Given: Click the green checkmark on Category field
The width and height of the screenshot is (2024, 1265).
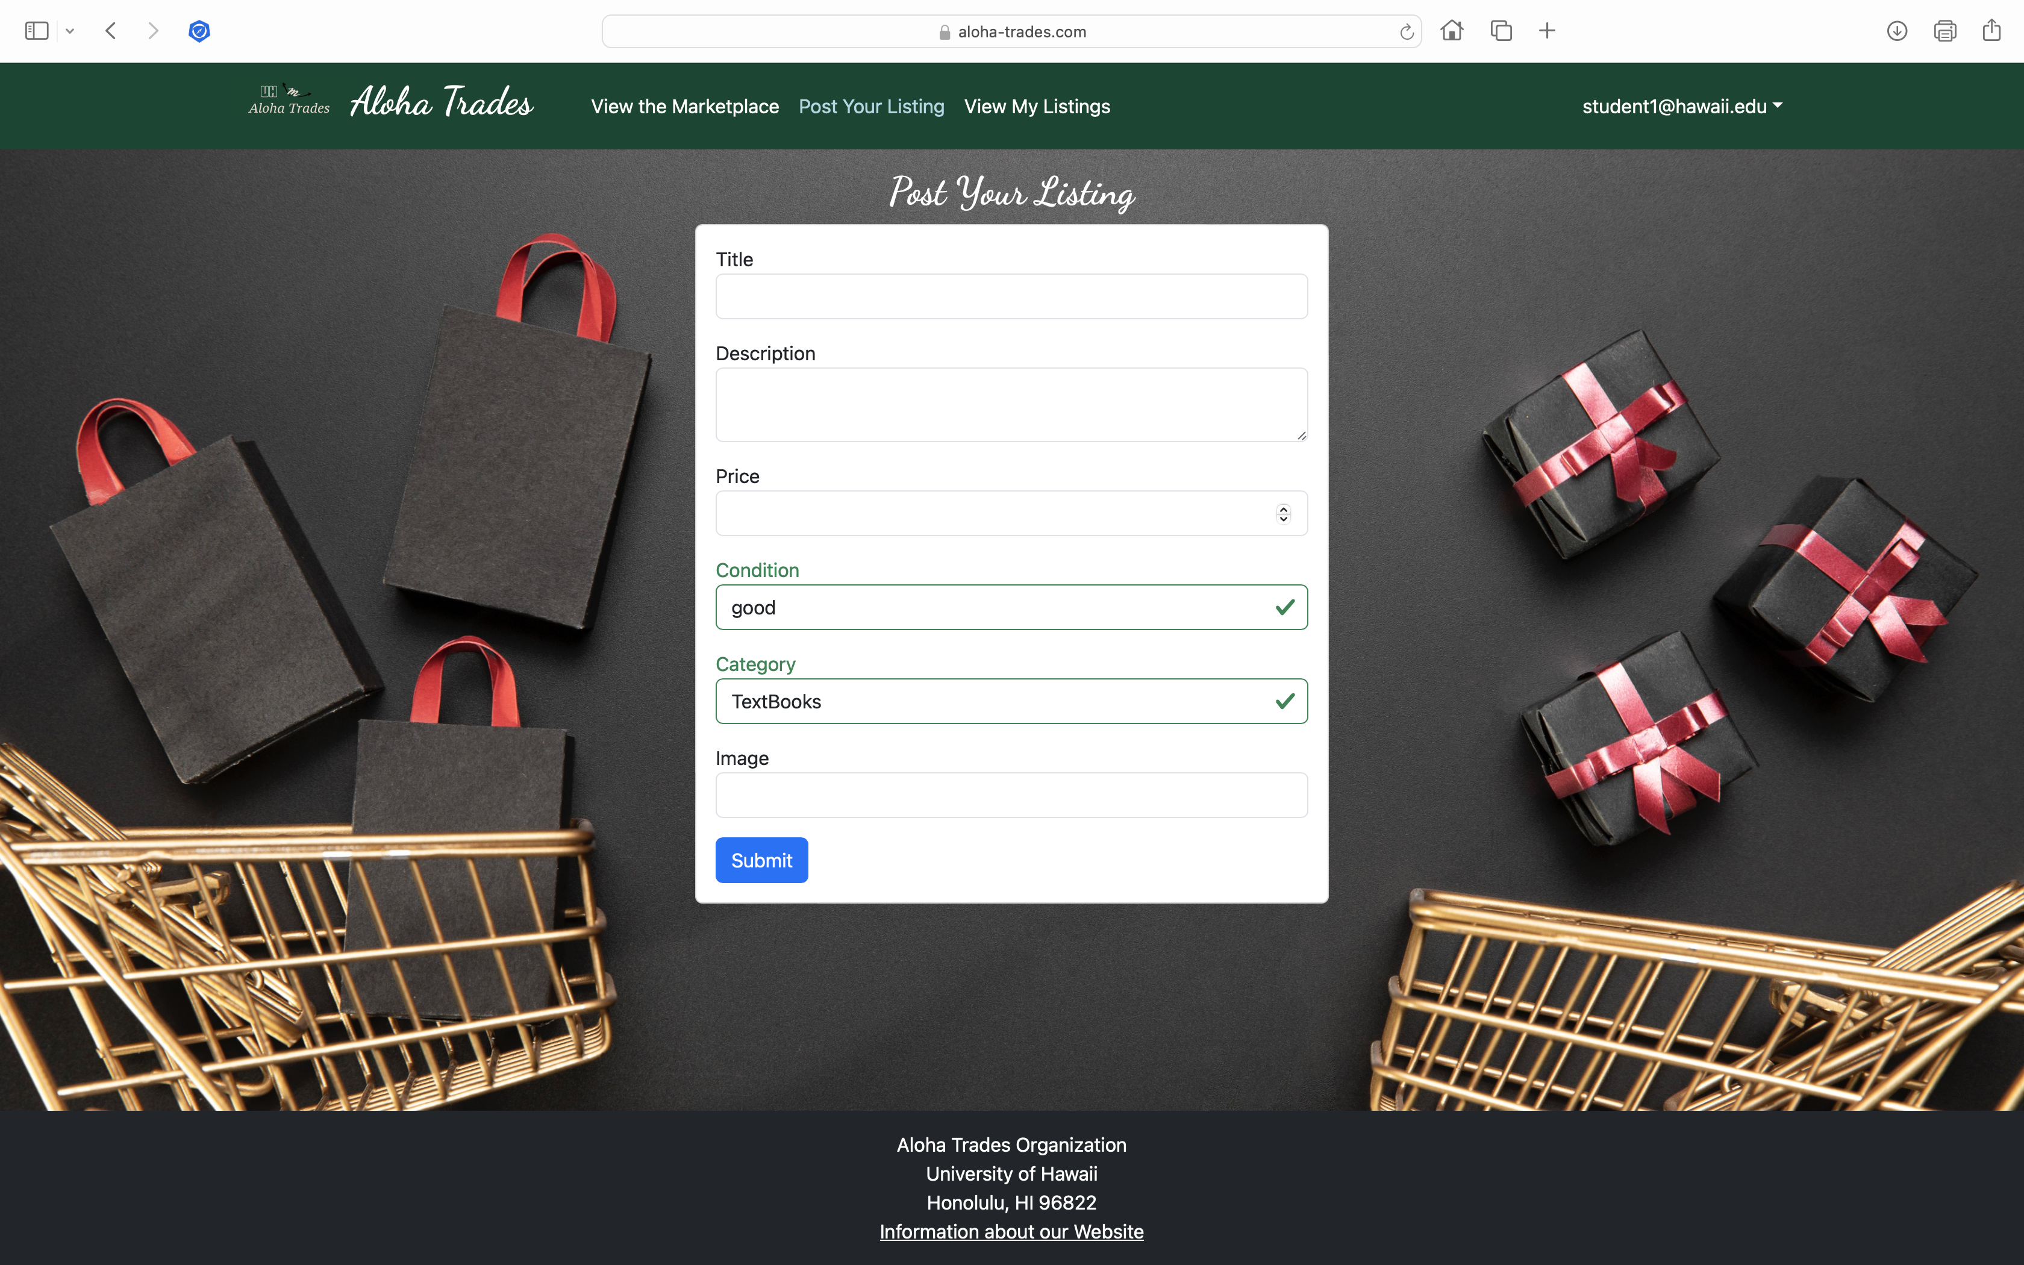Looking at the screenshot, I should (x=1281, y=701).
